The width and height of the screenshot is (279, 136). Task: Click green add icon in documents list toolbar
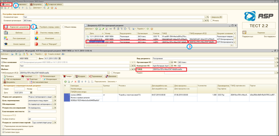[97, 29]
